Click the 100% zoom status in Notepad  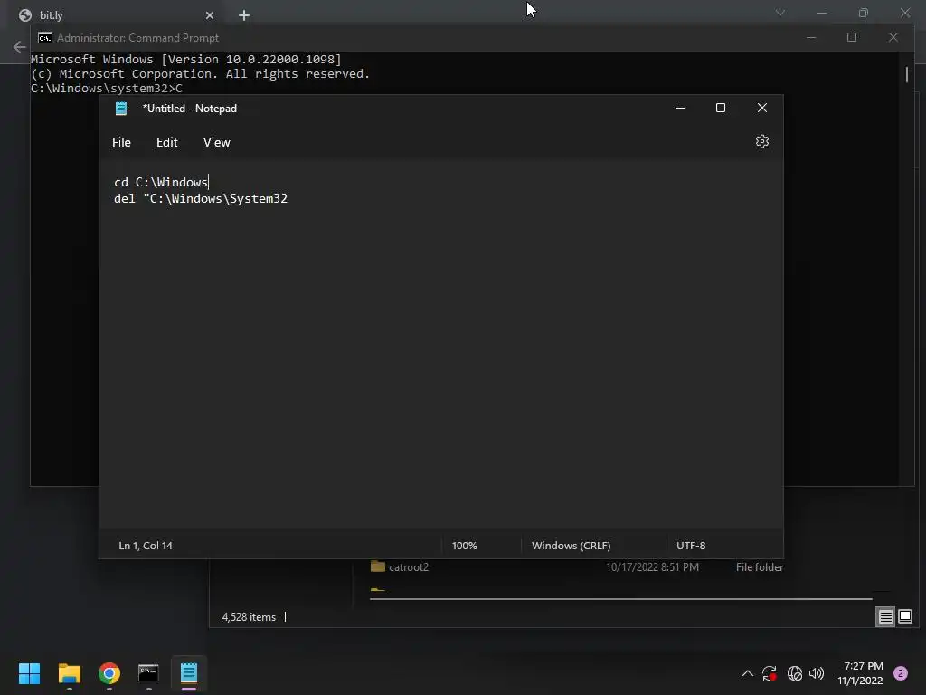point(465,546)
